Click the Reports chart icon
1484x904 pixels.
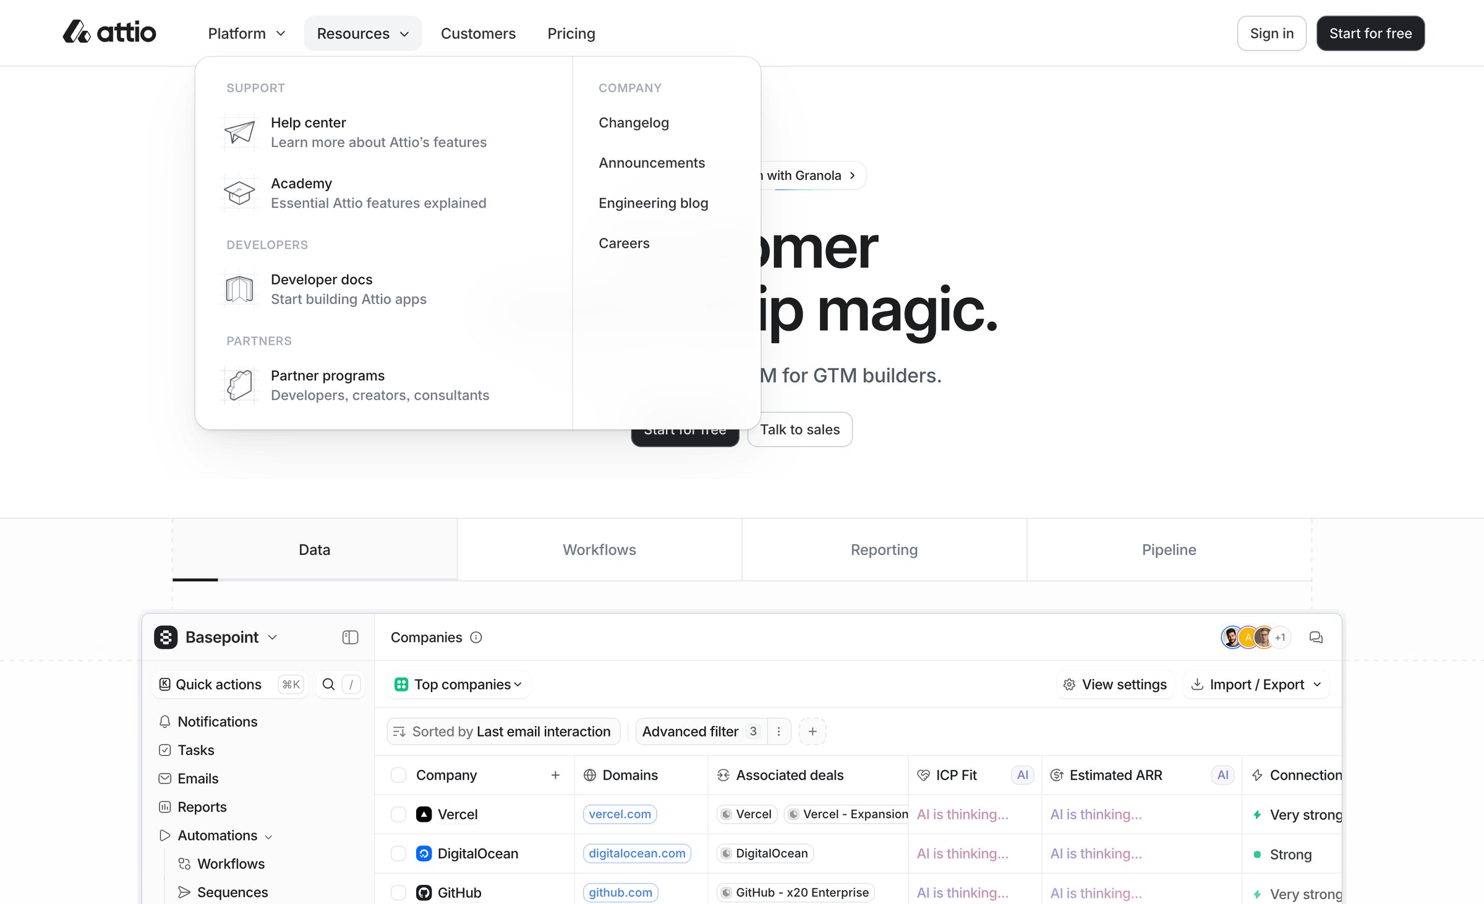coord(164,807)
